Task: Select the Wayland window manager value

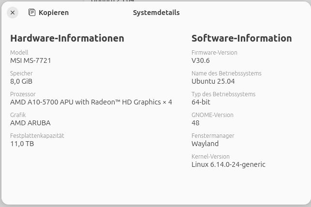Action: 205,144
